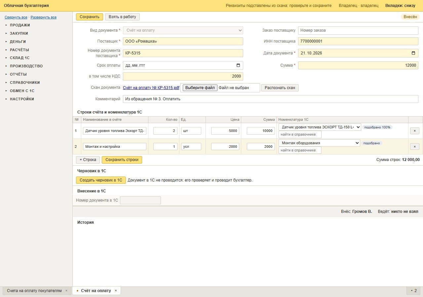Click Развернуть все link

44,17
